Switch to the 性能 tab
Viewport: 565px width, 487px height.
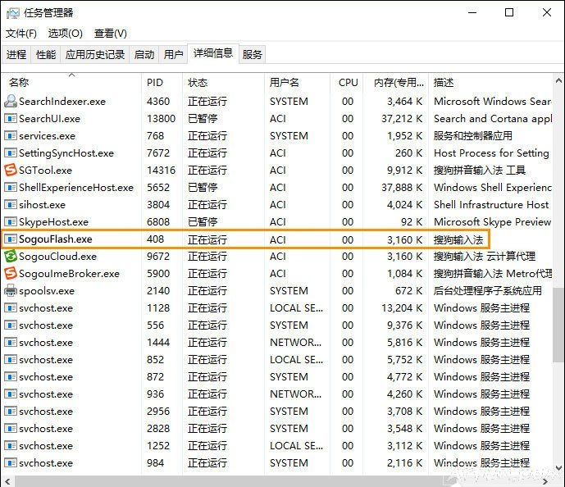click(46, 55)
